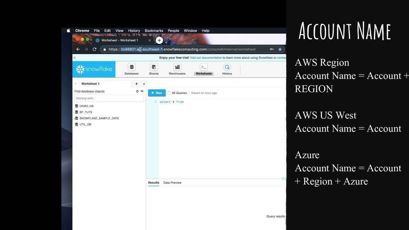Bookmark this page with star icon
Image resolution: width=409 pixels, height=230 pixels.
(x=280, y=49)
